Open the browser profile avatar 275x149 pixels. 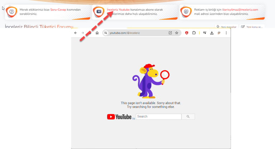point(219,33)
